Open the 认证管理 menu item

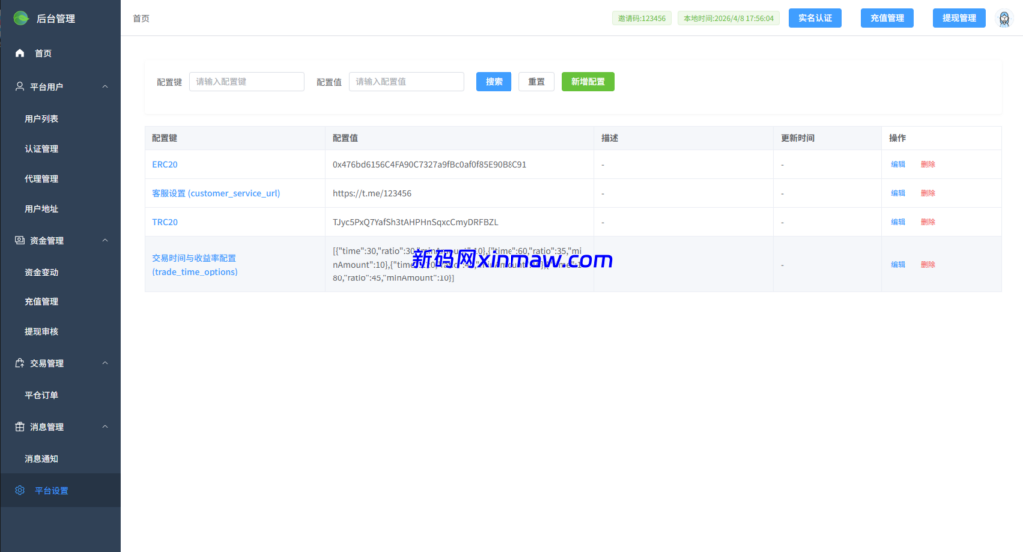coord(60,149)
